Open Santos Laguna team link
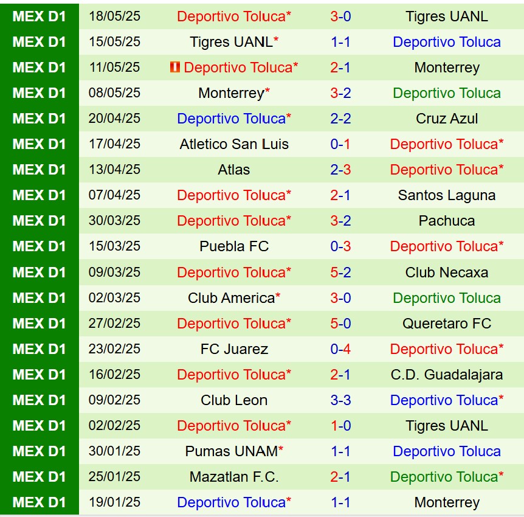Viewport: 524px width, 517px height. [447, 195]
